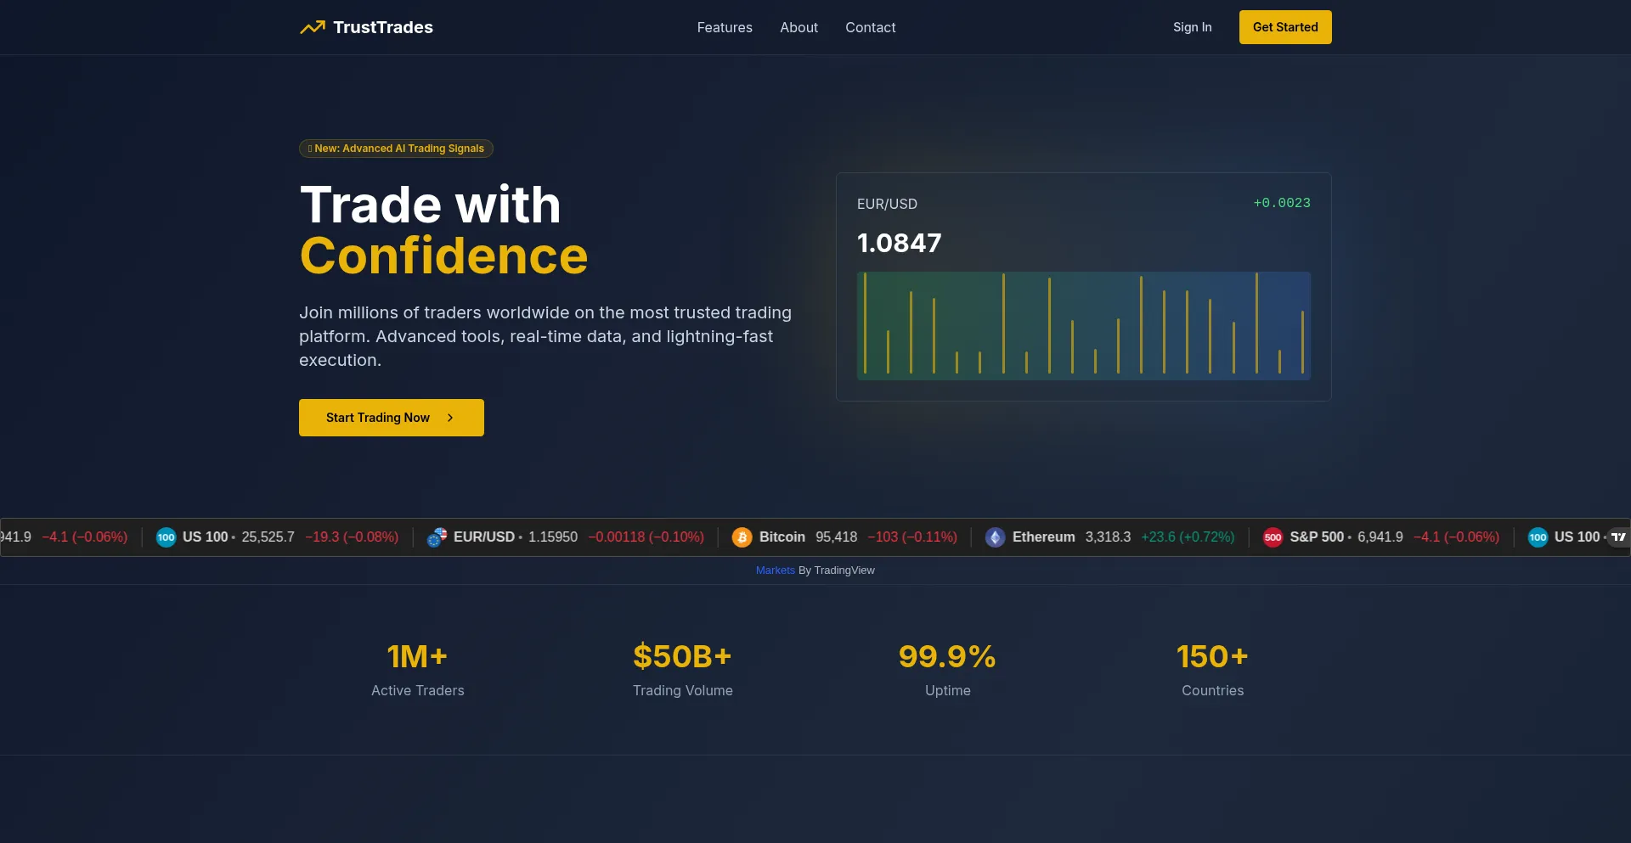Click the arrow inside Start Trading Now
The width and height of the screenshot is (1631, 843).
coord(449,418)
